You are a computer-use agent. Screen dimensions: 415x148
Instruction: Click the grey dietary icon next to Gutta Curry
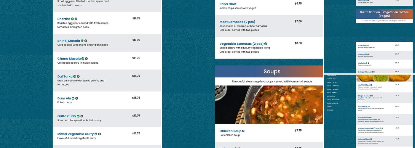click(82, 116)
